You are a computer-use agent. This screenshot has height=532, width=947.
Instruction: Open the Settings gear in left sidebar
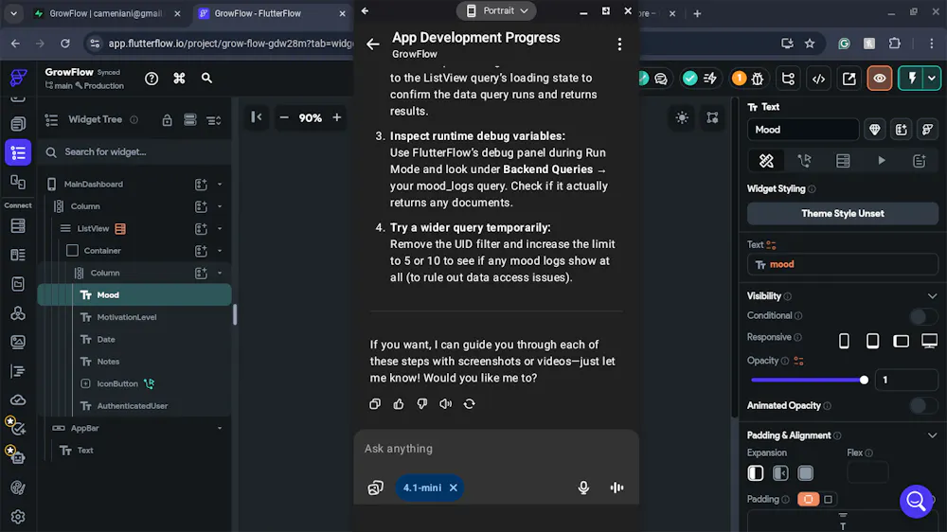click(x=18, y=517)
